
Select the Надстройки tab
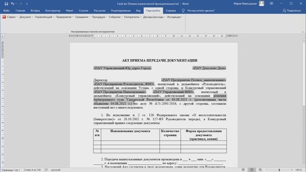153,11
